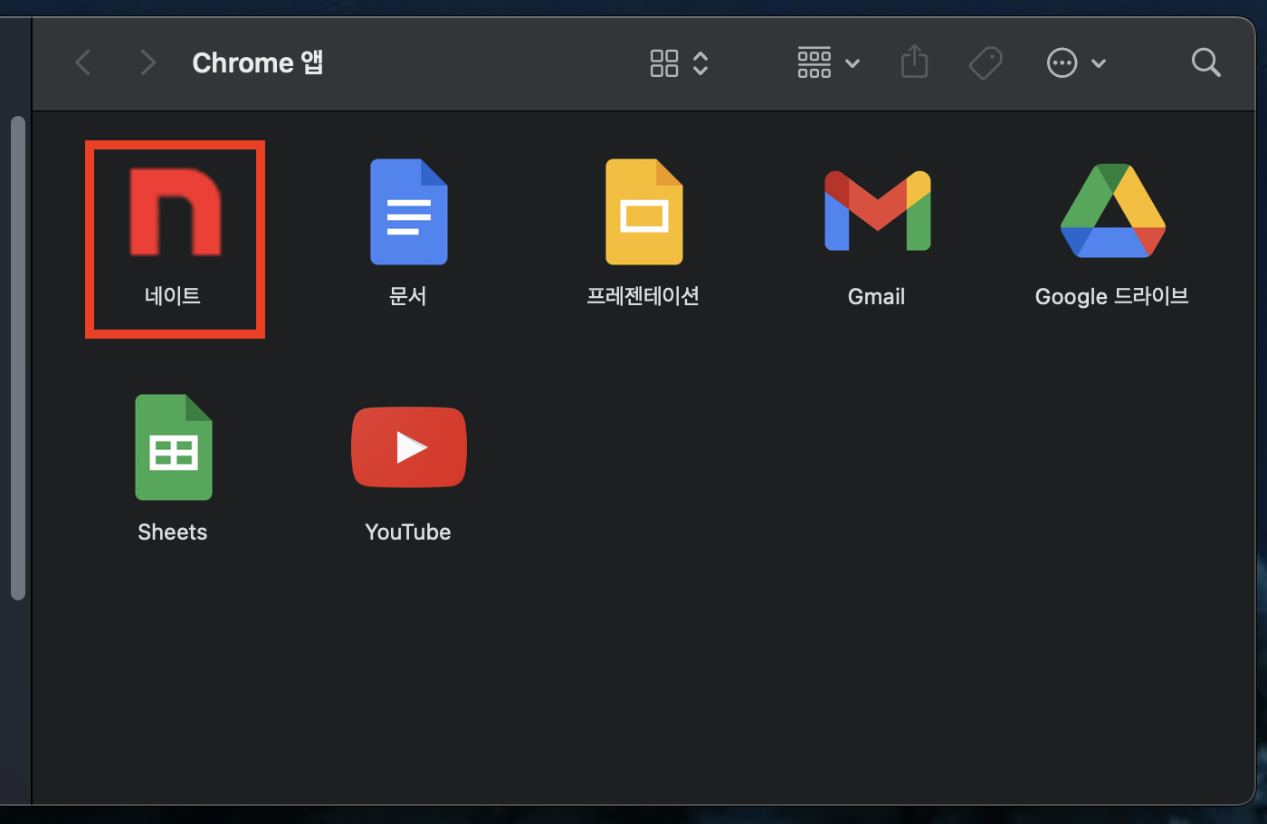Click the Tags toolbar icon
1267x824 pixels.
986,63
